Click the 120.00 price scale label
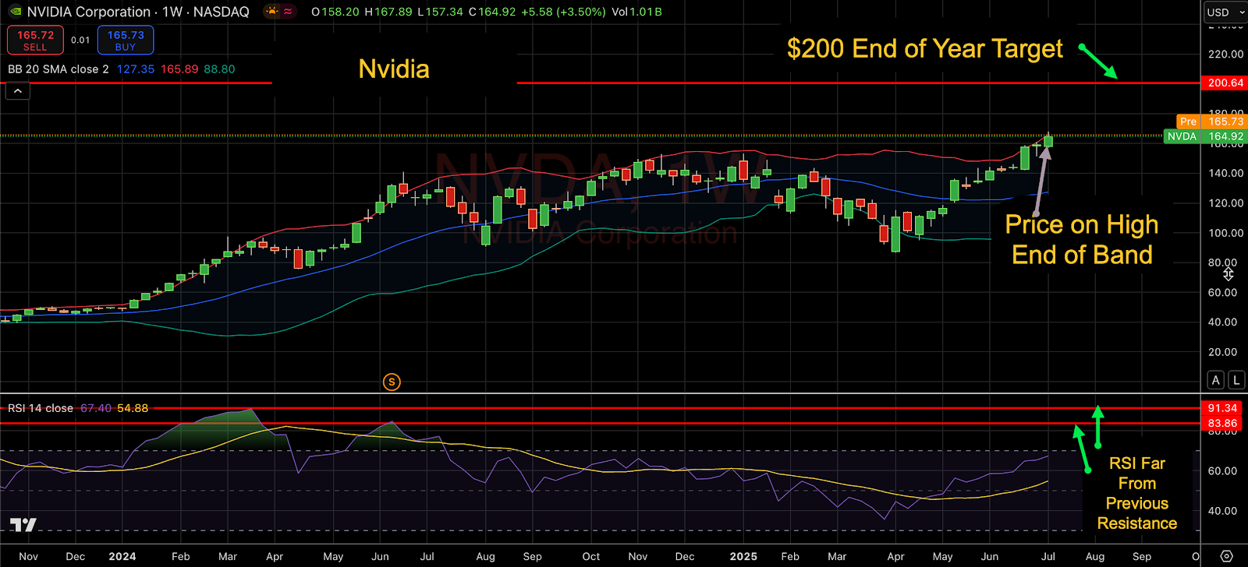The height and width of the screenshot is (567, 1248). [1226, 202]
